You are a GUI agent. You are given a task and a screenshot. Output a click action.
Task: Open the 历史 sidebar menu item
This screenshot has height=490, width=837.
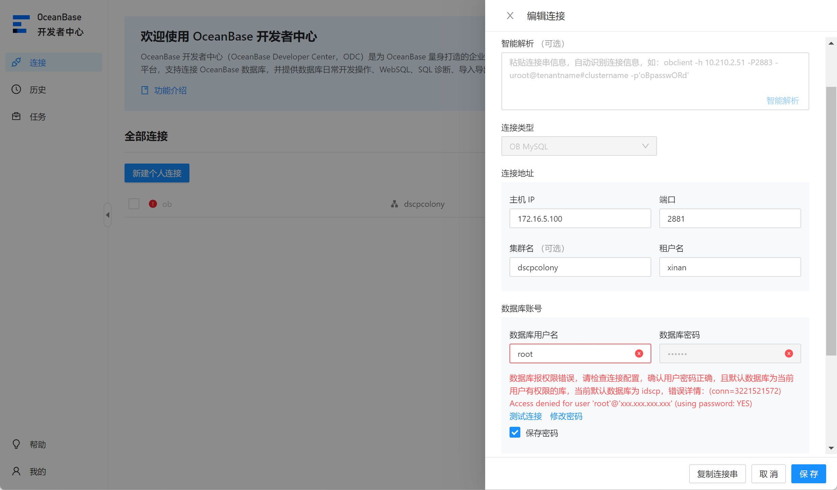click(x=54, y=89)
